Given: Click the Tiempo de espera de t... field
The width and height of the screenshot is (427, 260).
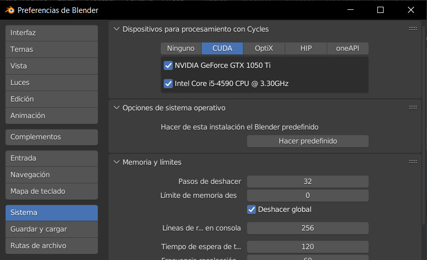Looking at the screenshot, I should pos(308,247).
